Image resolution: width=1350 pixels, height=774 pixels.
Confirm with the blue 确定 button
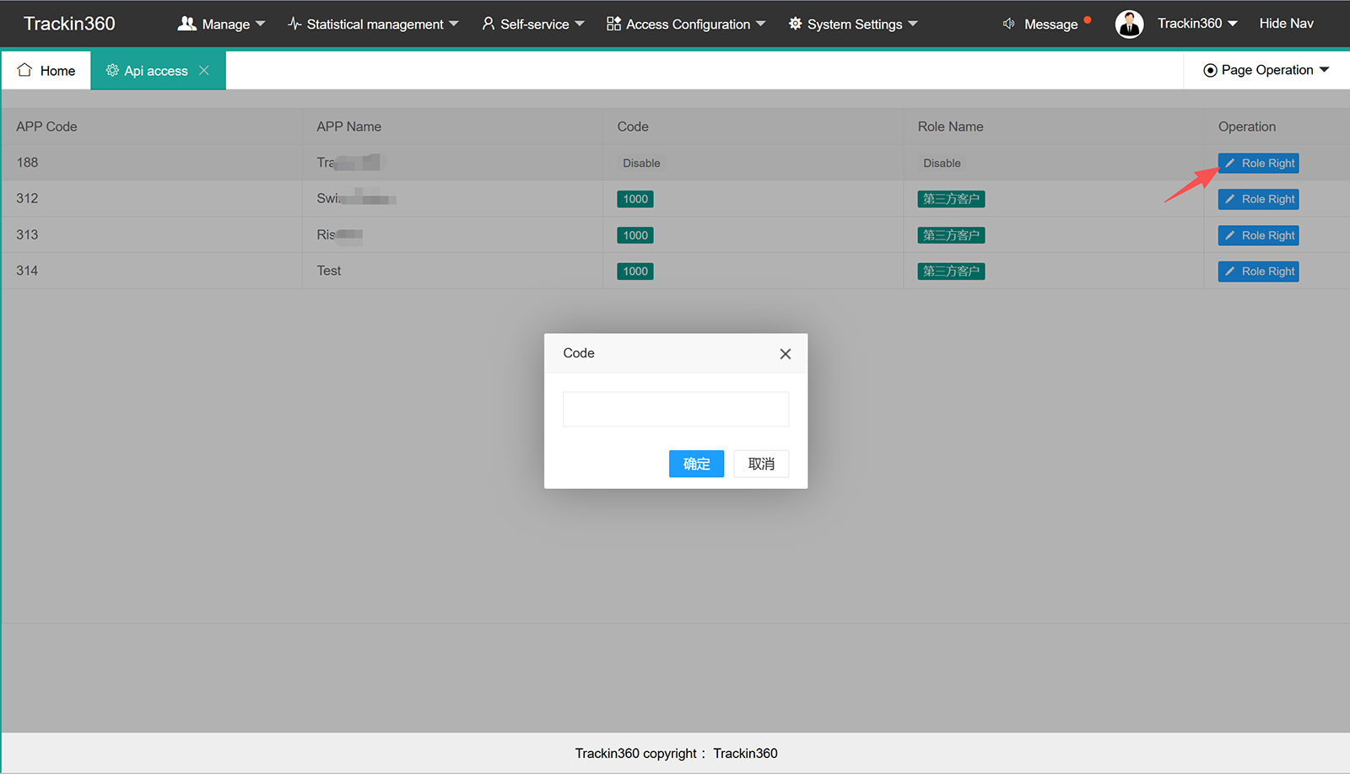point(696,464)
